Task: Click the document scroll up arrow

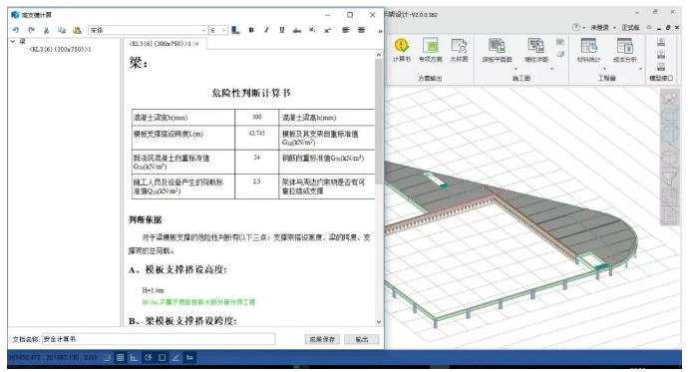Action: coord(379,55)
